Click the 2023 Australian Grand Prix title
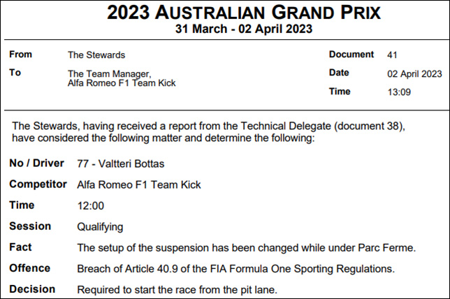The height and width of the screenshot is (299, 450). 224,12
